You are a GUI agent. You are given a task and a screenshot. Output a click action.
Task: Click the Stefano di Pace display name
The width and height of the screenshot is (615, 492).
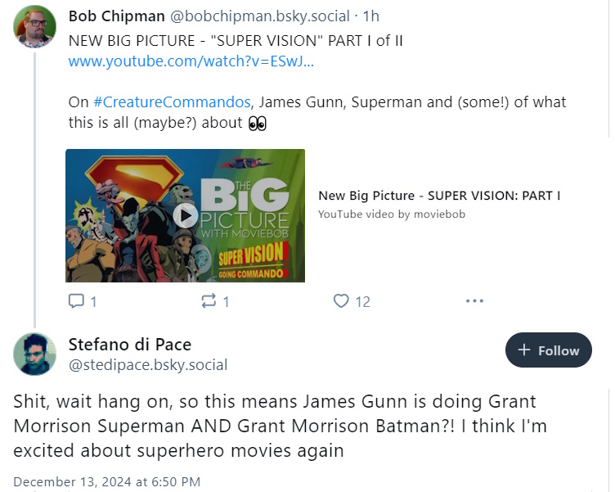pyautogui.click(x=130, y=345)
